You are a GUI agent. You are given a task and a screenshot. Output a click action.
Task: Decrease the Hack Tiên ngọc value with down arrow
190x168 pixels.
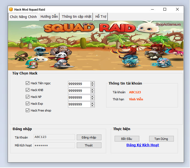[x=92, y=85]
